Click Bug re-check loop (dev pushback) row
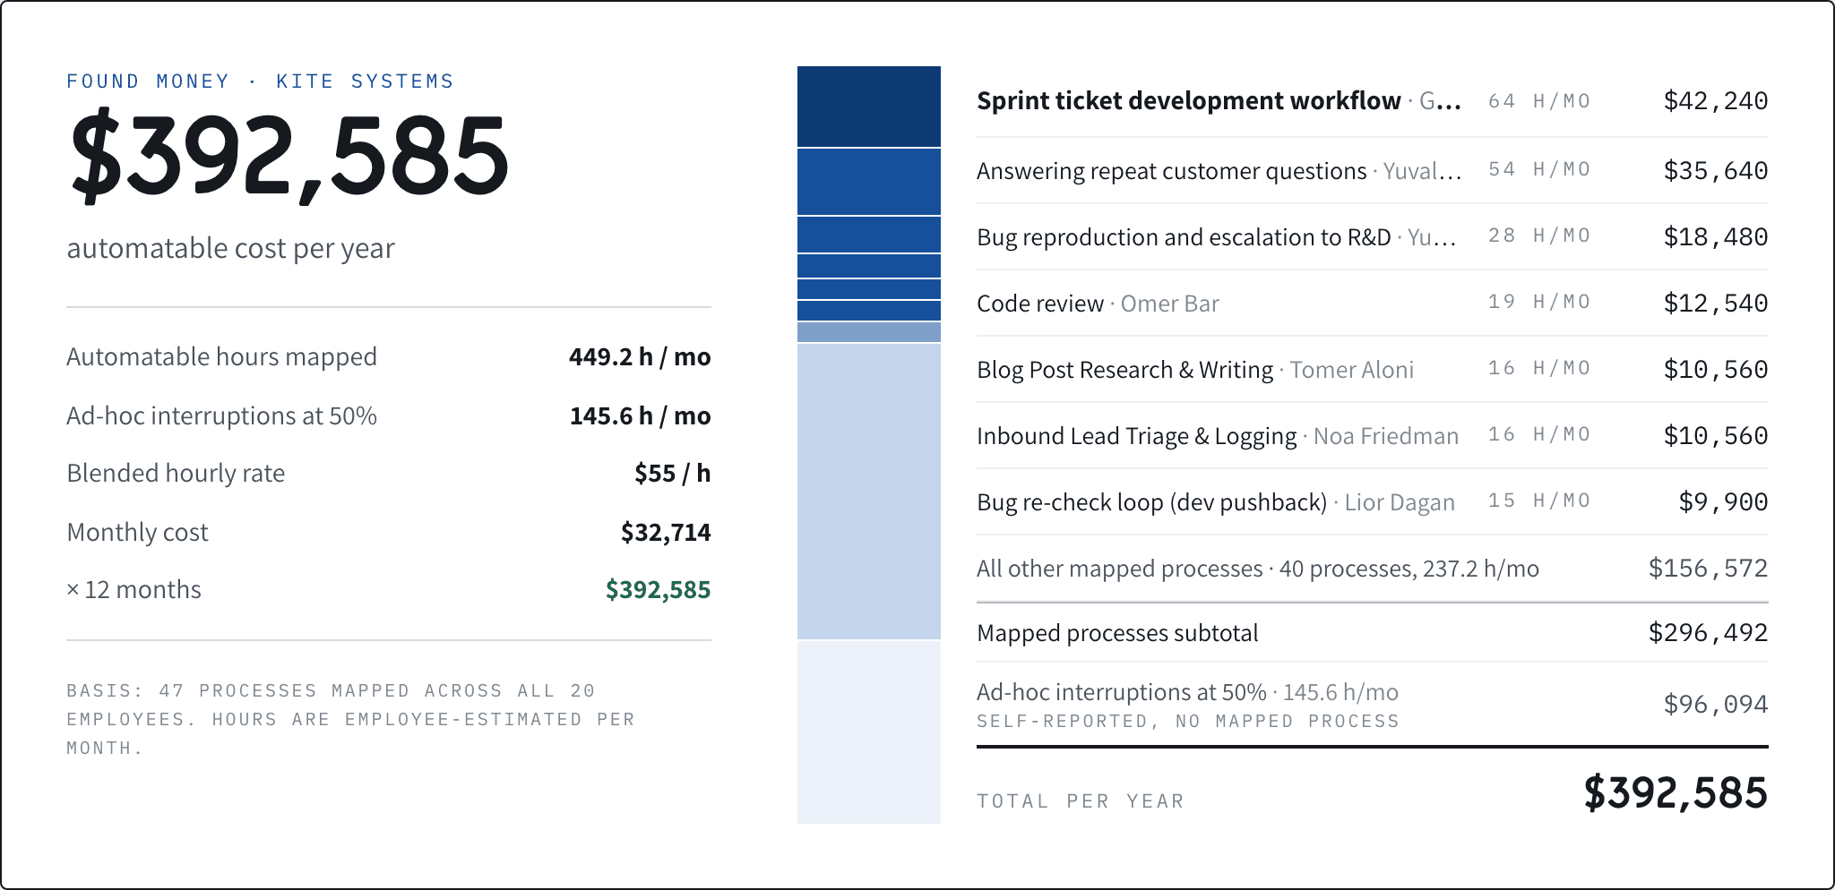 tap(1373, 501)
